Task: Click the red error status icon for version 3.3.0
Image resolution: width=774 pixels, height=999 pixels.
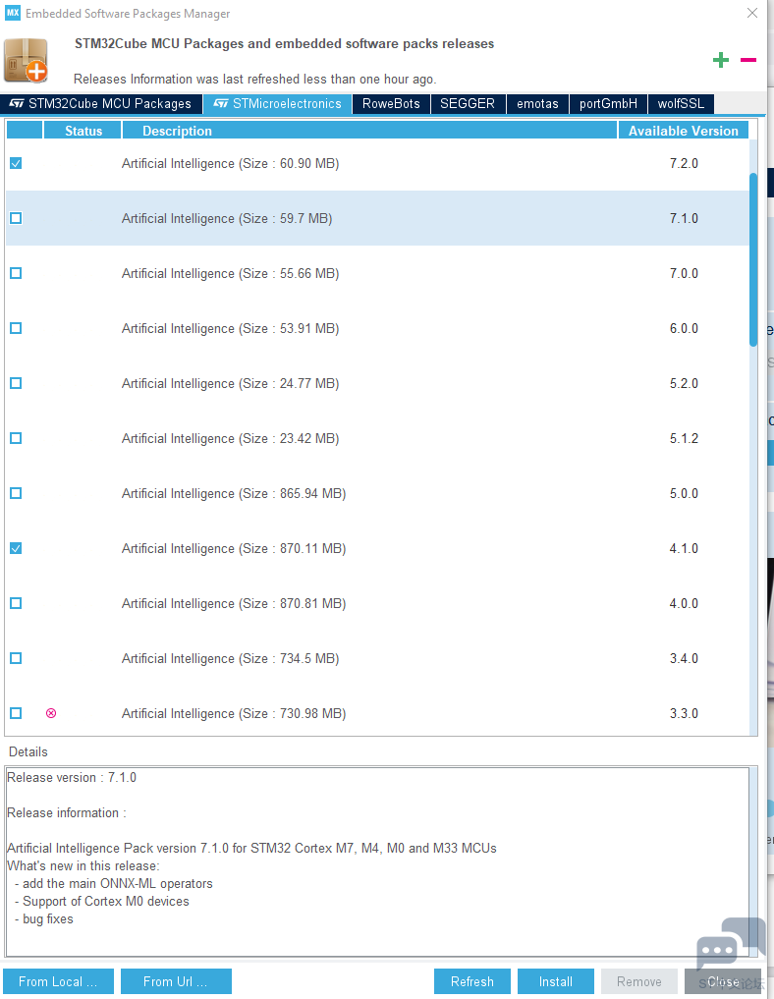Action: (51, 713)
